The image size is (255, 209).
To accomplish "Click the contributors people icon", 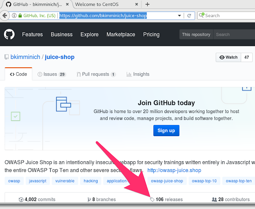I will [x=214, y=199].
